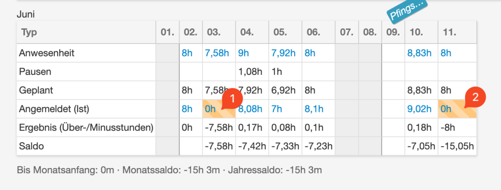
Task: Click the -15,05h Saldo cell
Action: 457,147
